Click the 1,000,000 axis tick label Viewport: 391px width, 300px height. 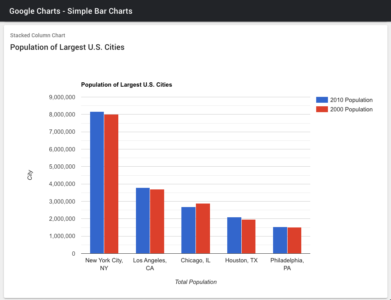[62, 236]
